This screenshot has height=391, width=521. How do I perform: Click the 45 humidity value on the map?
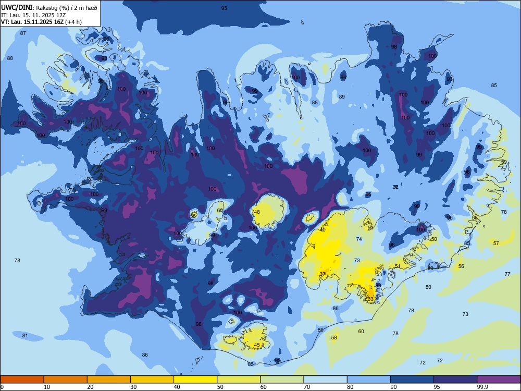(257, 345)
